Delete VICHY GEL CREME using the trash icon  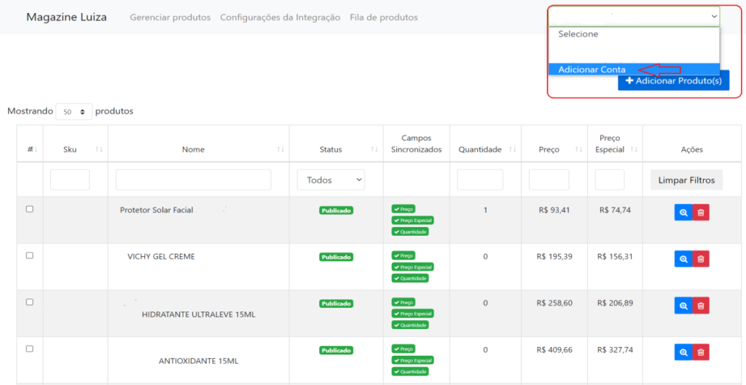pyautogui.click(x=701, y=259)
